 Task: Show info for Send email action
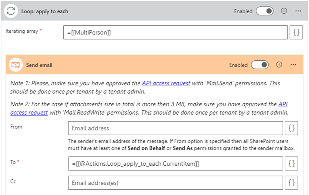point(279,65)
